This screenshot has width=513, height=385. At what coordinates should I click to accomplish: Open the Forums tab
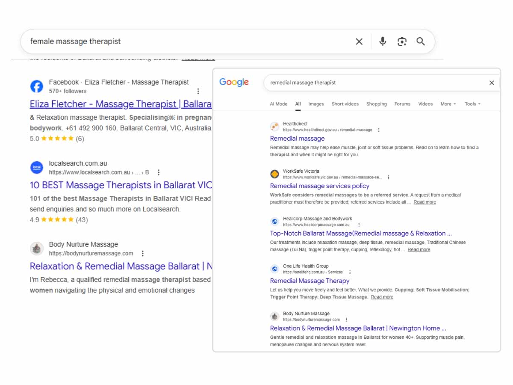402,104
